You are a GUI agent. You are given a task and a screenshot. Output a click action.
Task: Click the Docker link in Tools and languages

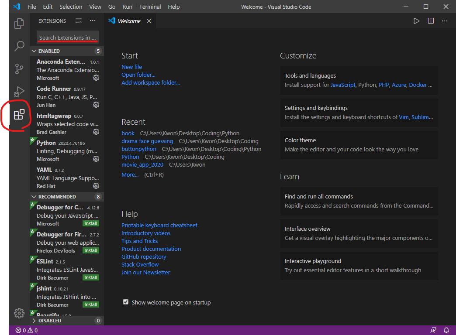pos(418,85)
